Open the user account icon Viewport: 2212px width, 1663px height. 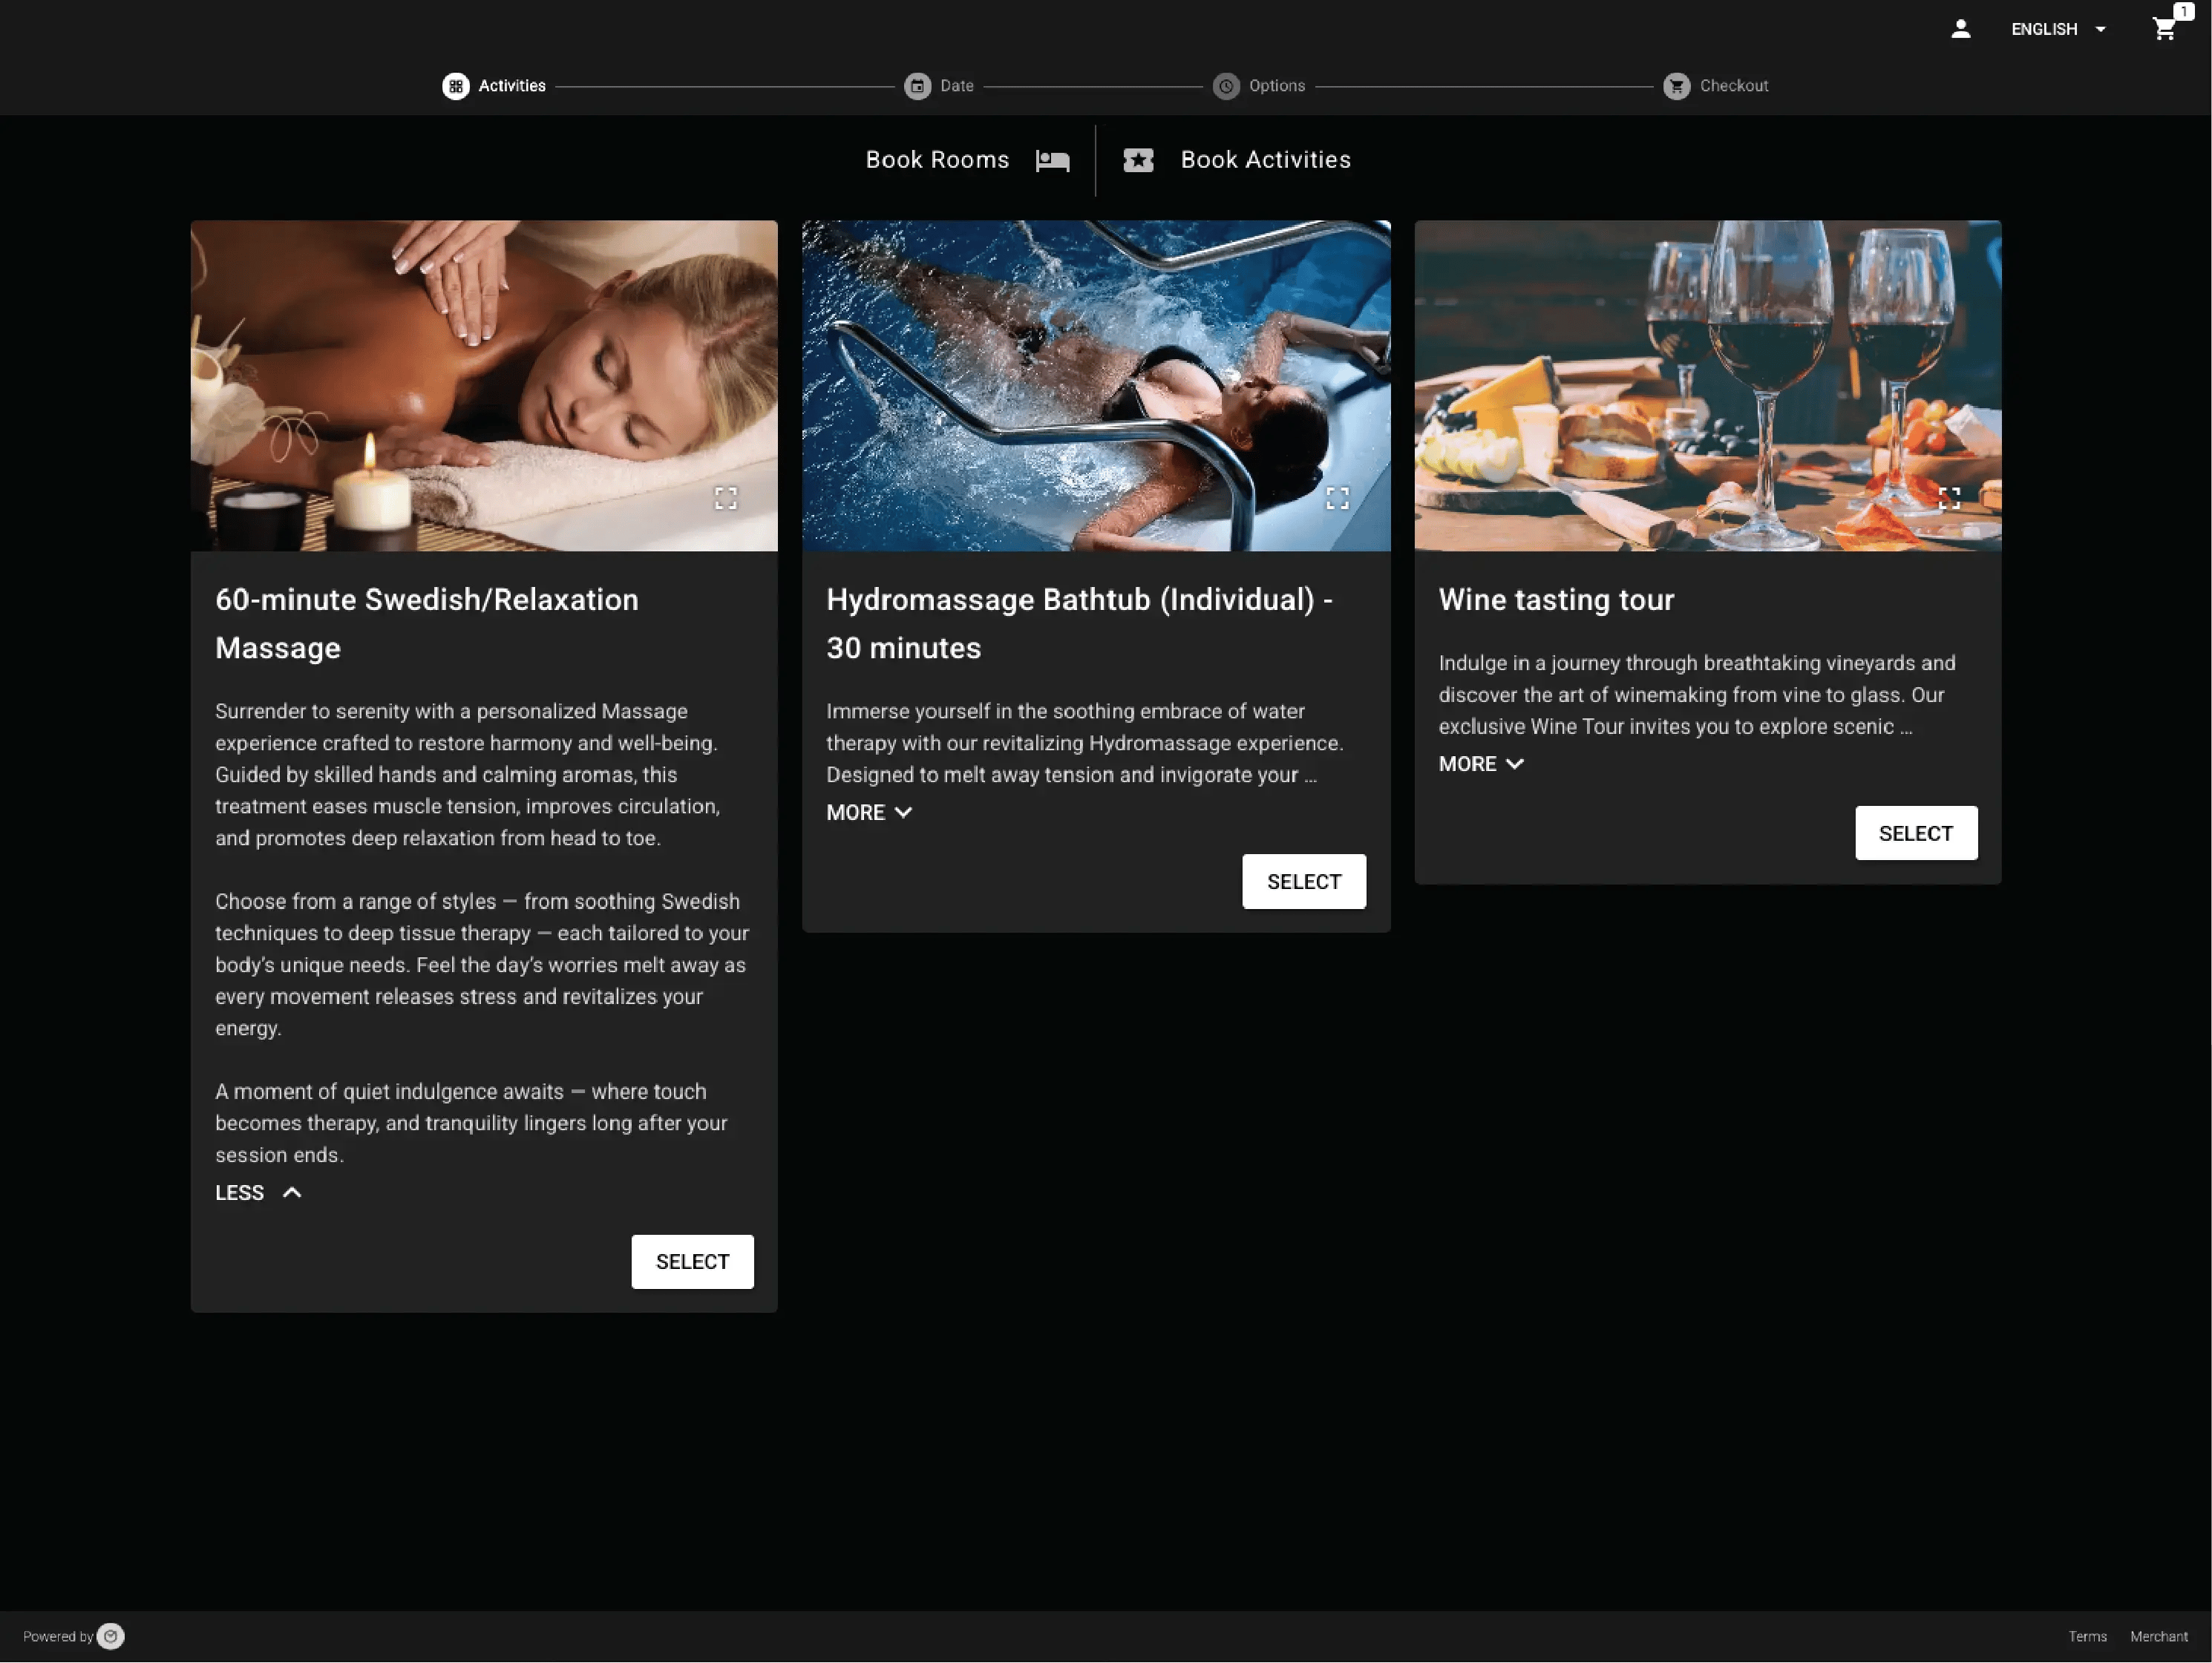pos(1960,29)
